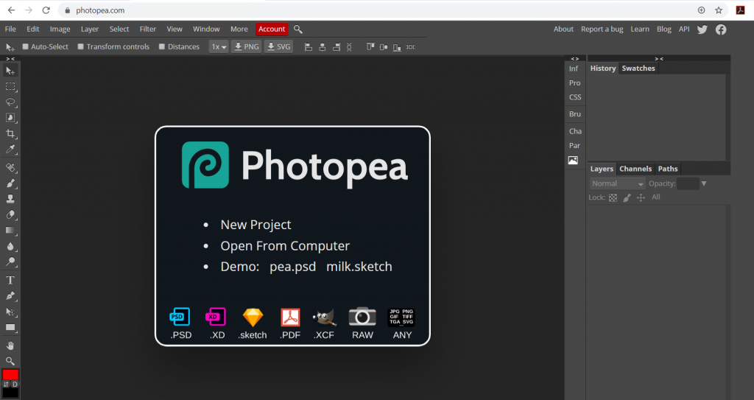Image resolution: width=754 pixels, height=400 pixels.
Task: Open Photopea's Twitter page
Action: (702, 29)
